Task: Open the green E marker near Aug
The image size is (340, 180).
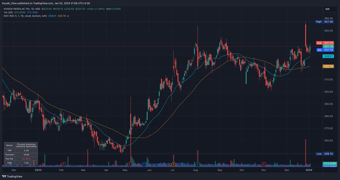Action: click(197, 164)
